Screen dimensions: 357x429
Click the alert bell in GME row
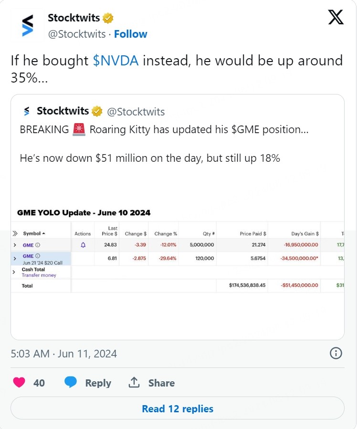click(x=83, y=245)
